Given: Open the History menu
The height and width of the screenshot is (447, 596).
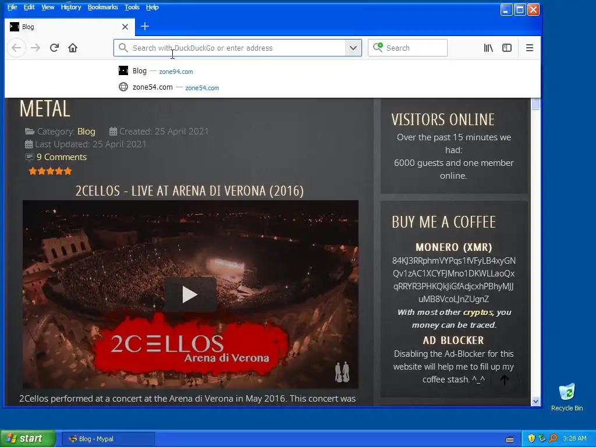Looking at the screenshot, I should tap(71, 7).
